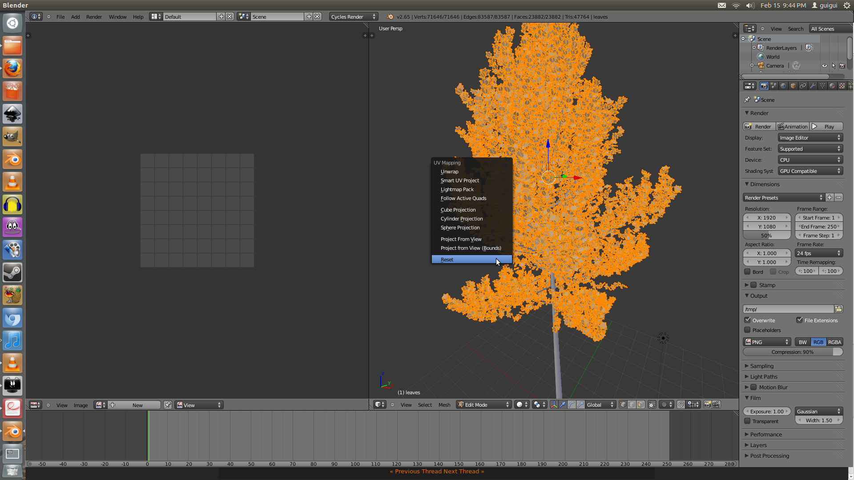Click the OpenGL render animation clapper icon
The height and width of the screenshot is (480, 854).
pos(716,404)
